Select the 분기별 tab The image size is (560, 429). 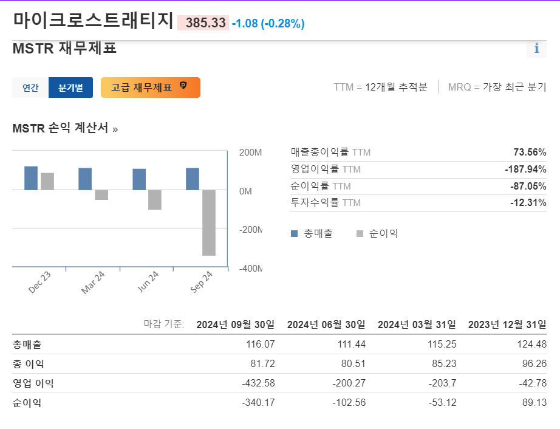(x=70, y=88)
